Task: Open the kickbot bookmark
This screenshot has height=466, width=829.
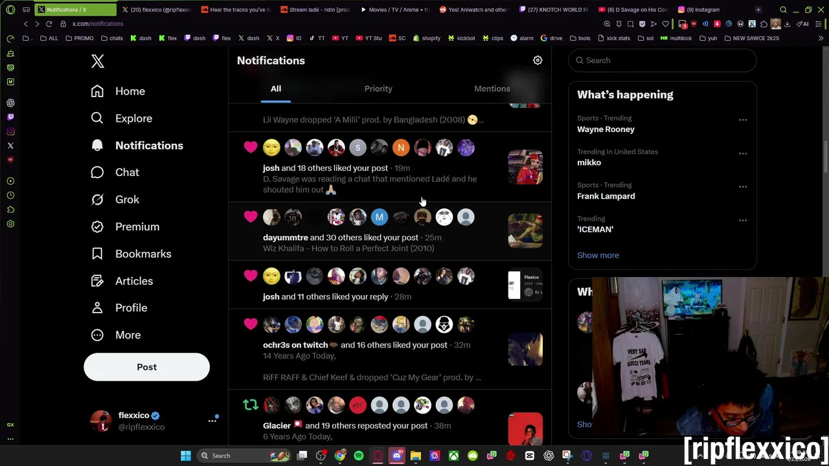Action: [x=461, y=38]
